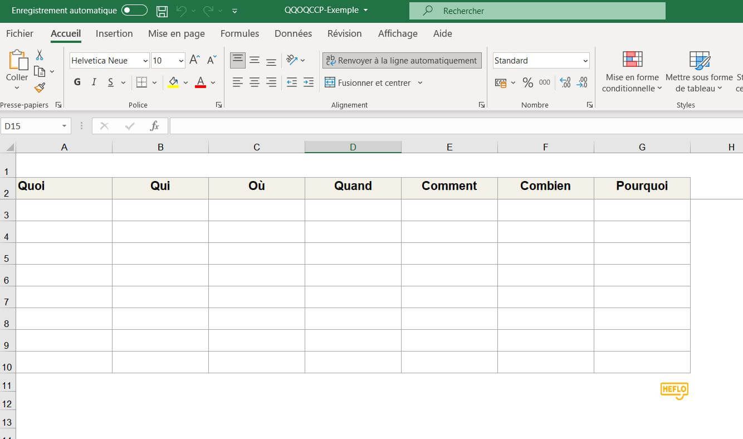Toggle align text left
743x439 pixels.
click(238, 82)
